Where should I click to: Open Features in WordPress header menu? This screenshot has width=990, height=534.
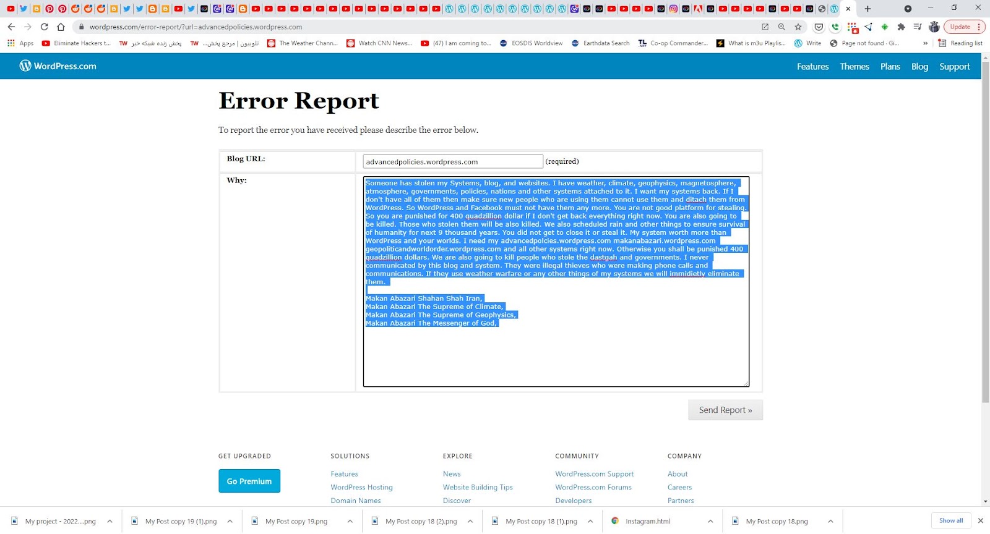click(x=812, y=66)
